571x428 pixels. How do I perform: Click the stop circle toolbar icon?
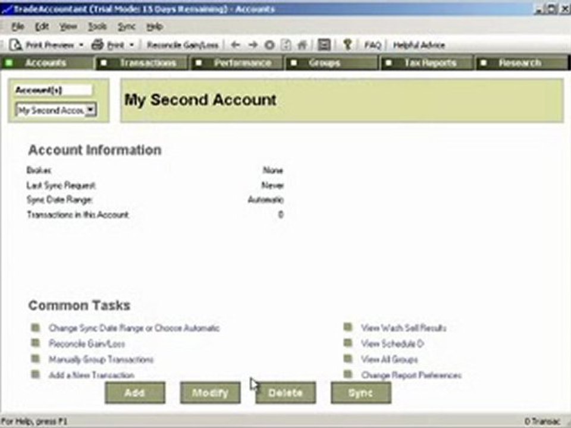click(x=269, y=45)
